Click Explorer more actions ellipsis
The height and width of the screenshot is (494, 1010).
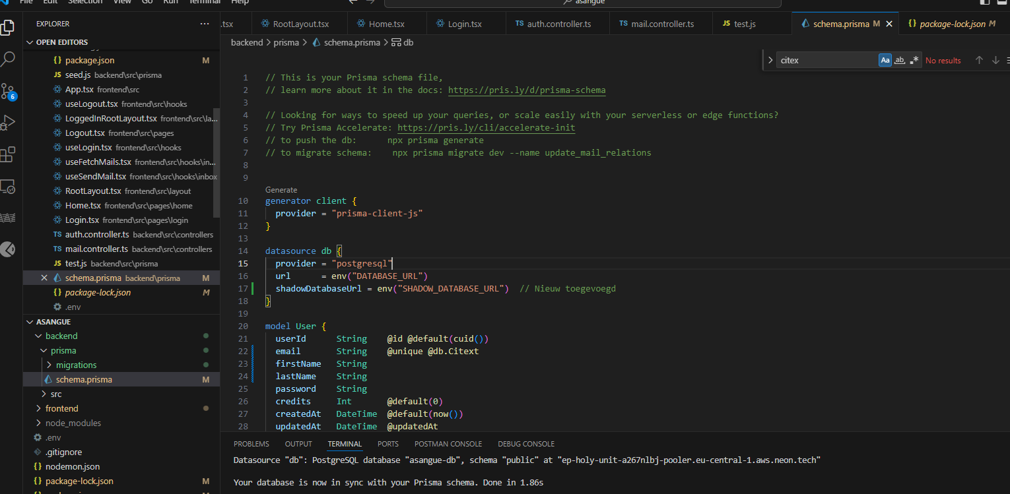point(205,24)
